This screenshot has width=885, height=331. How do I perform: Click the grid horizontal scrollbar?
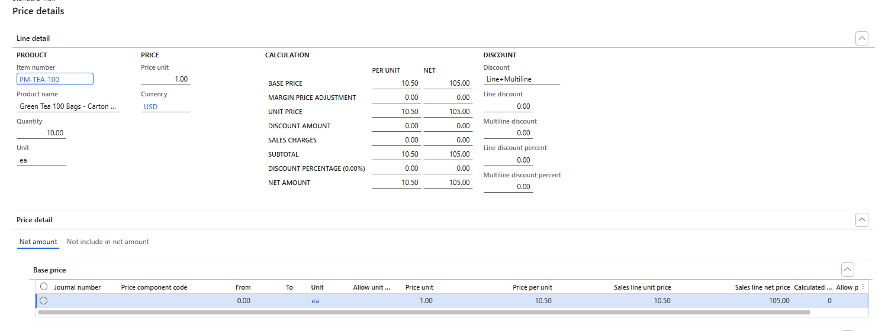coord(423,312)
